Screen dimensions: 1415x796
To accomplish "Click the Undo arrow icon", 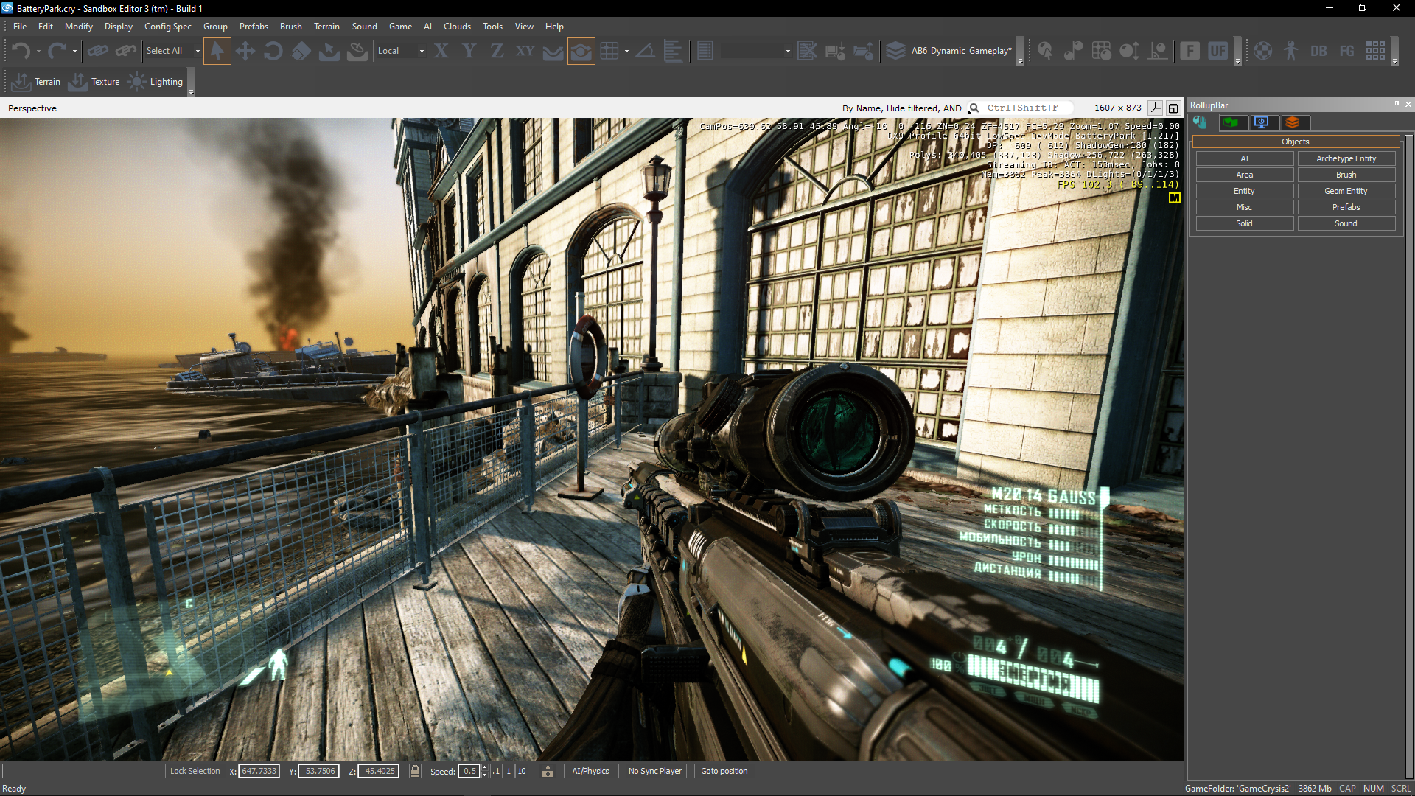I will coord(21,51).
